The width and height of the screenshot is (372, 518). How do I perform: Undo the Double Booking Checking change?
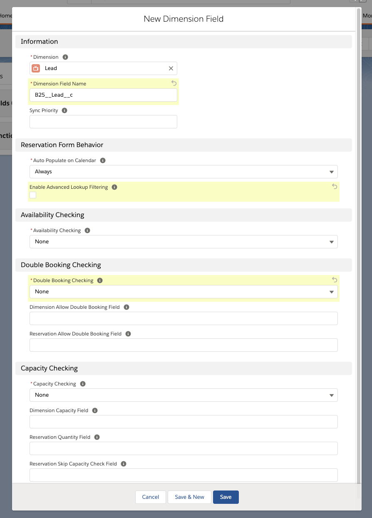[x=335, y=280]
